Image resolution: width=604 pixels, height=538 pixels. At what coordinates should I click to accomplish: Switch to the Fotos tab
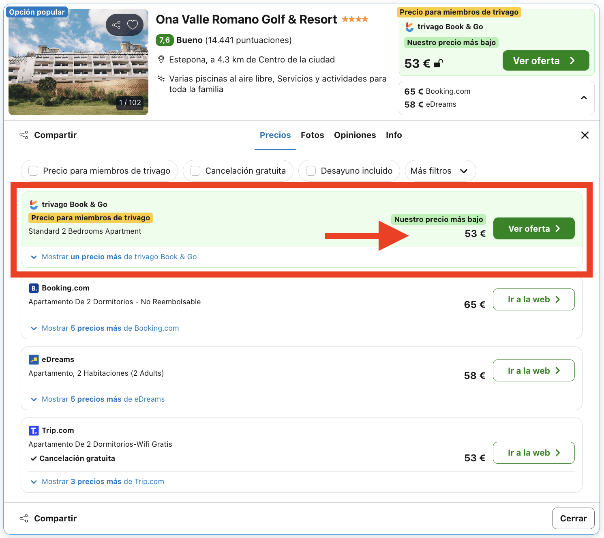point(312,135)
